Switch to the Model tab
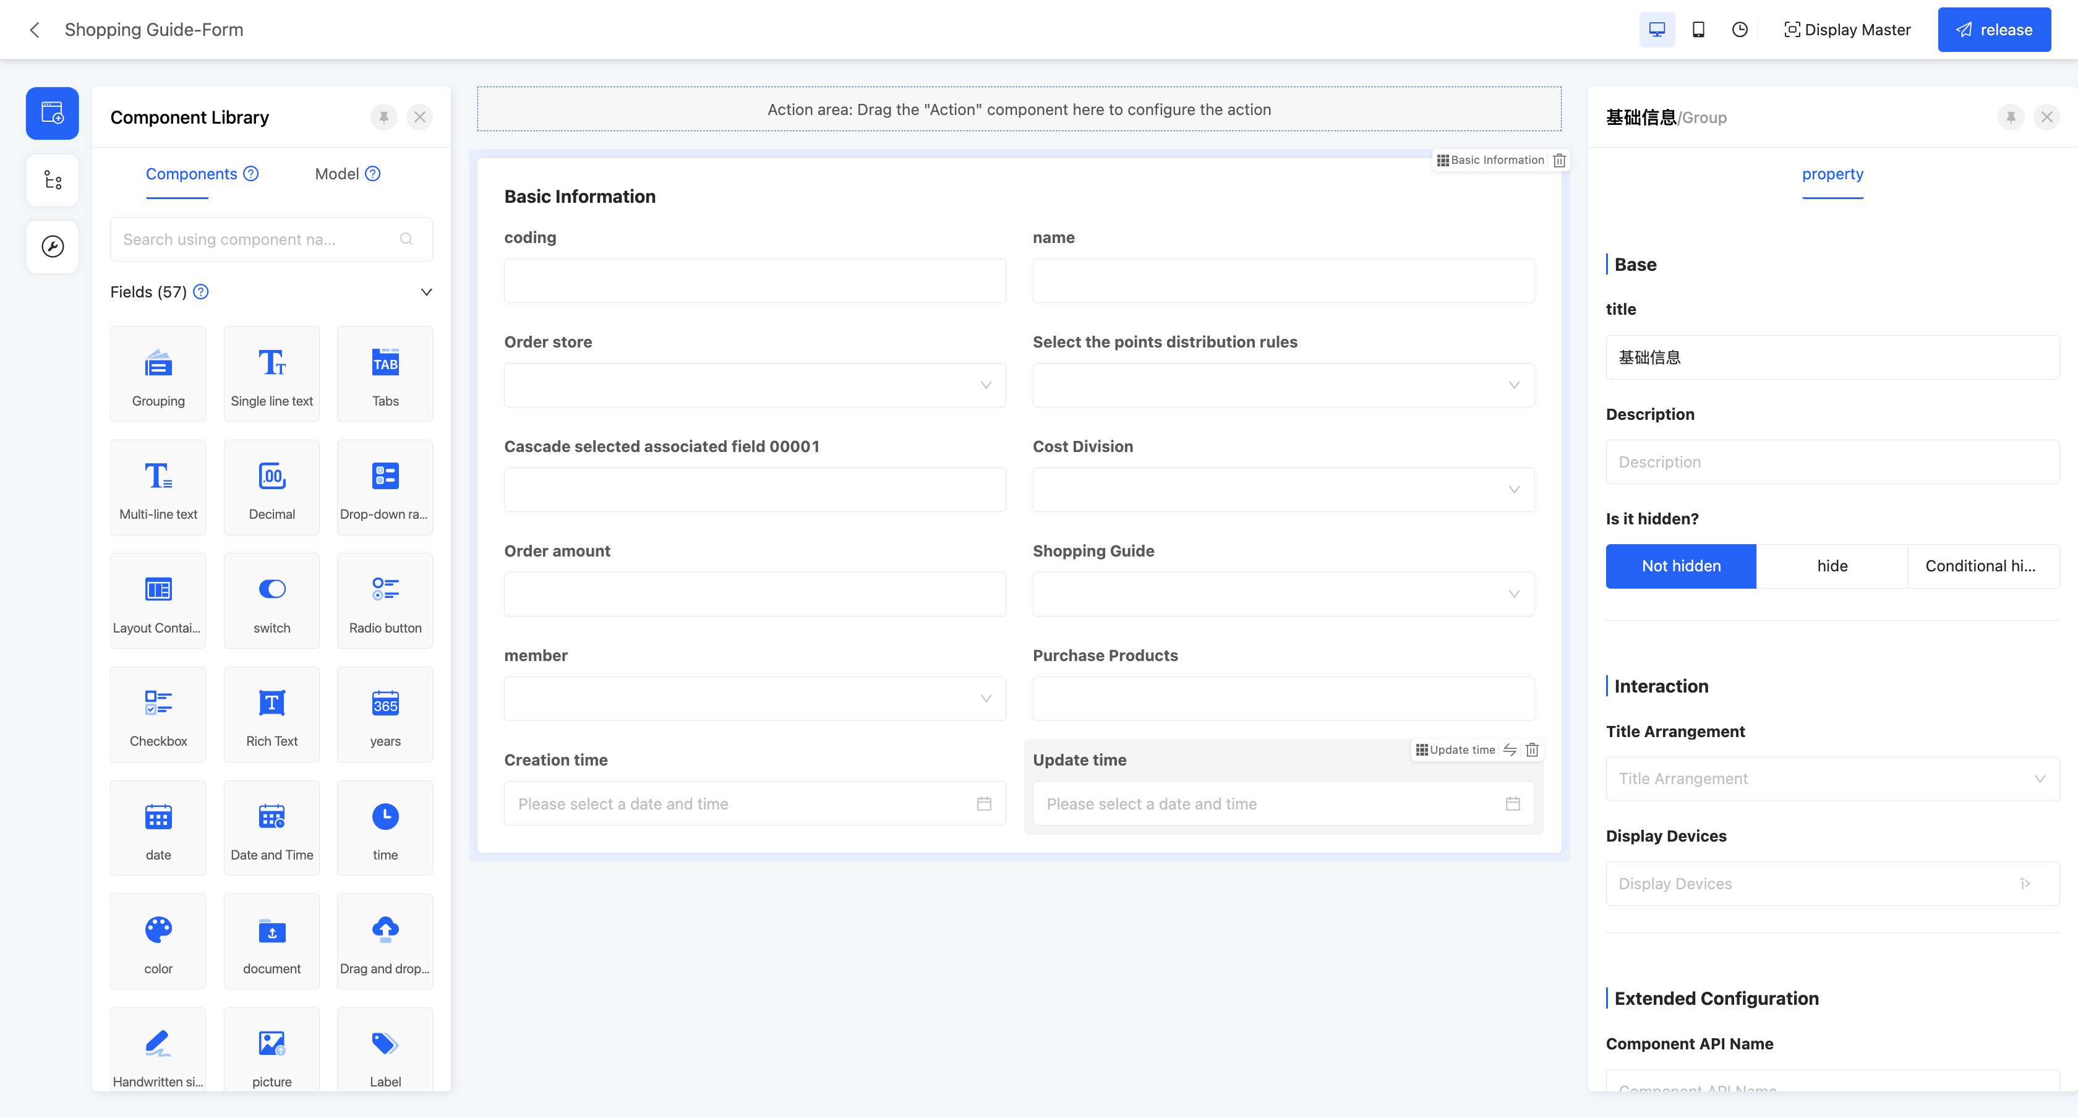The height and width of the screenshot is (1118, 2078). pyautogui.click(x=336, y=173)
